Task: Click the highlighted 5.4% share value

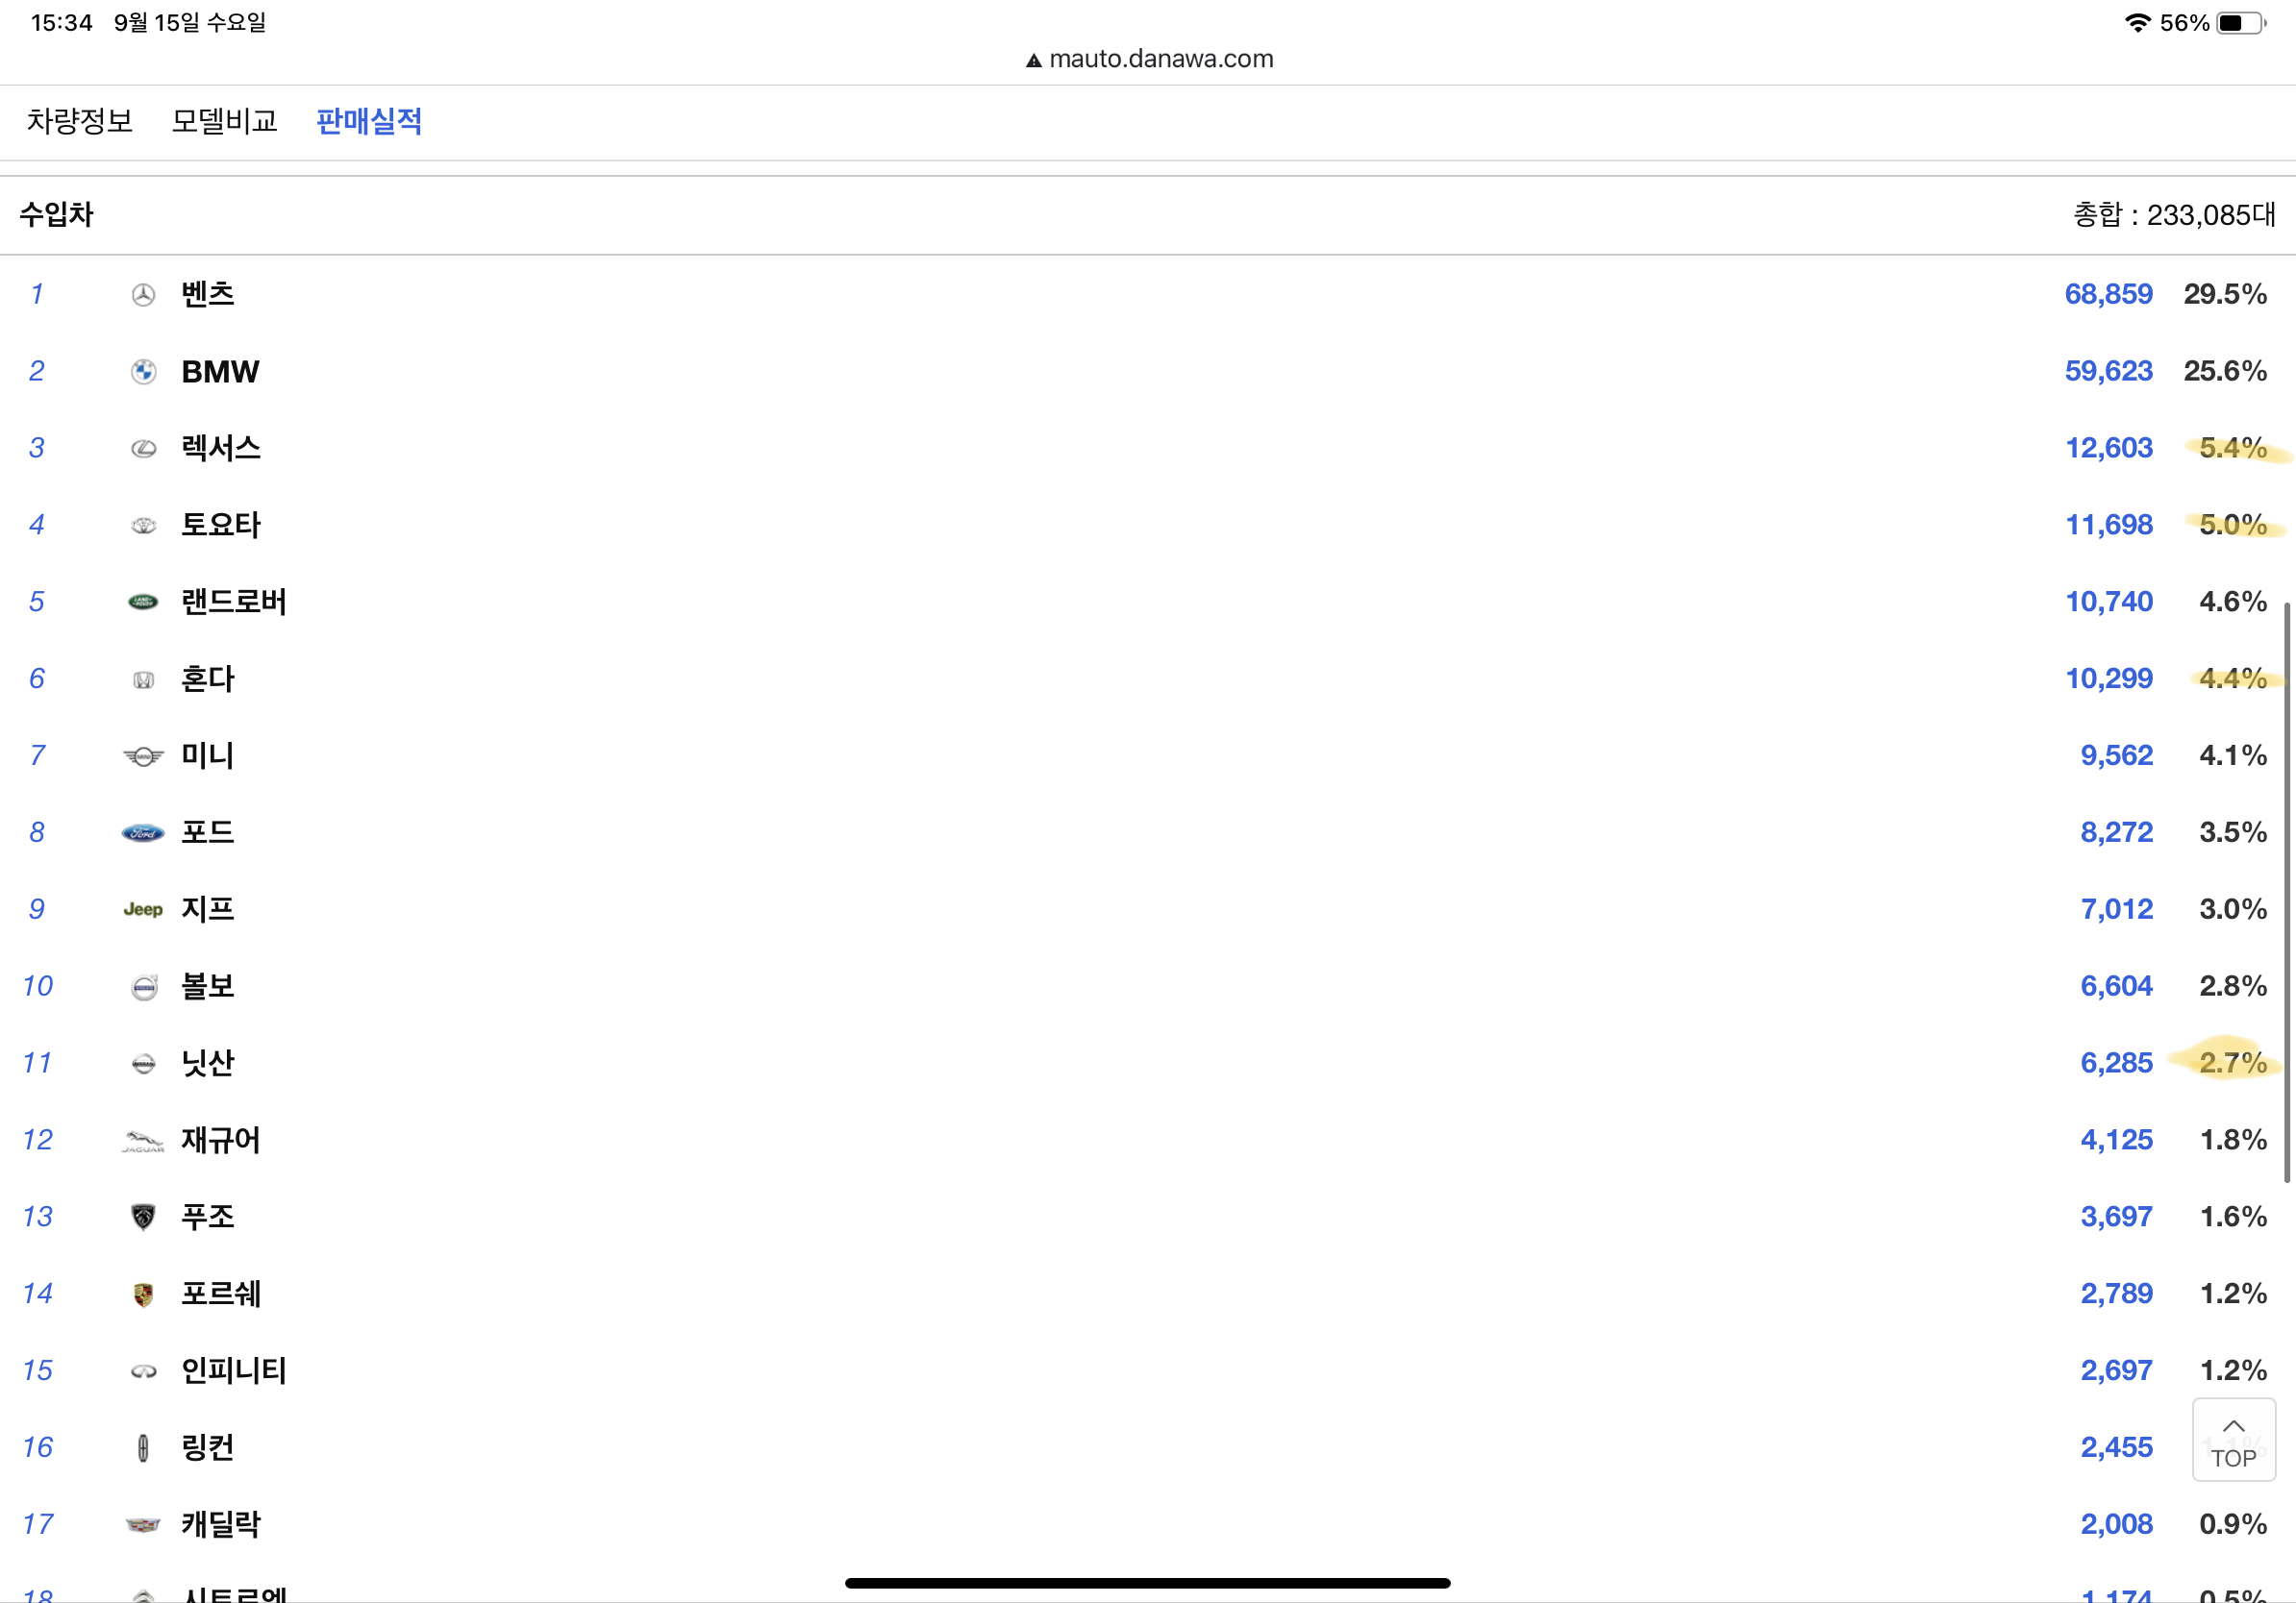Action: coord(2232,448)
